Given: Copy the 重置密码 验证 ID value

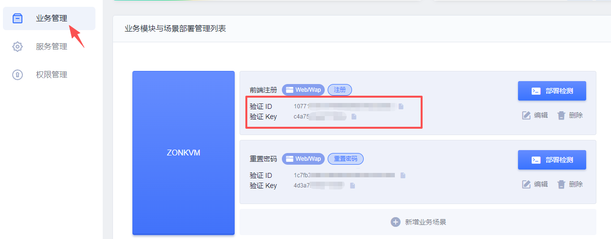Looking at the screenshot, I should coord(403,175).
